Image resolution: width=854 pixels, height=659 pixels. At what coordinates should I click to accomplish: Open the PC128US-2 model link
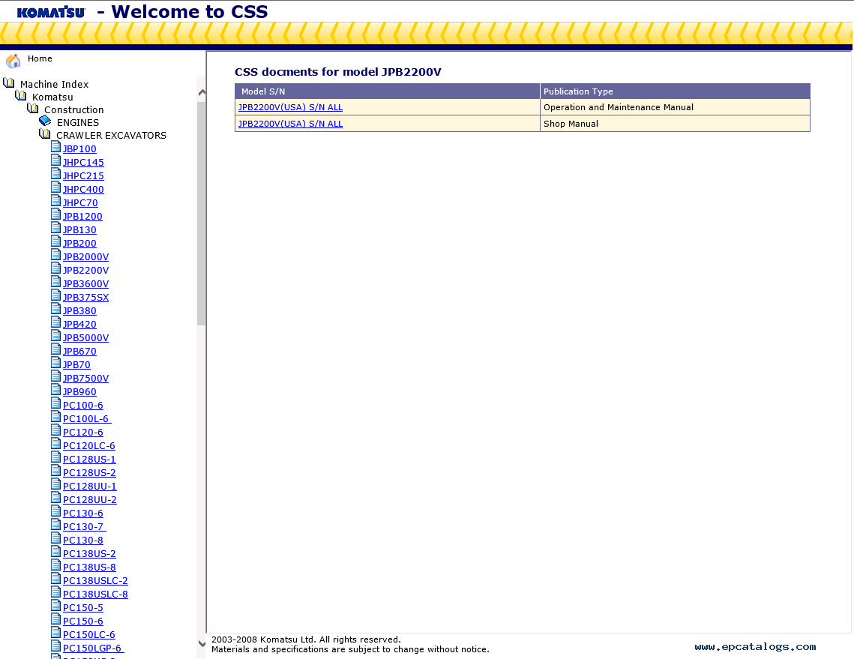89,473
